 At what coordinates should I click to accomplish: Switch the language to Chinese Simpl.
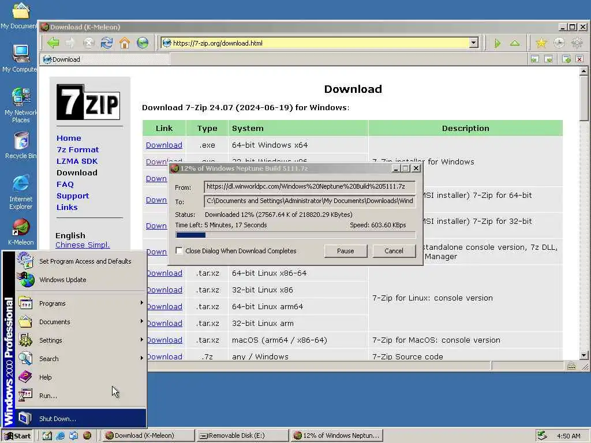click(83, 245)
